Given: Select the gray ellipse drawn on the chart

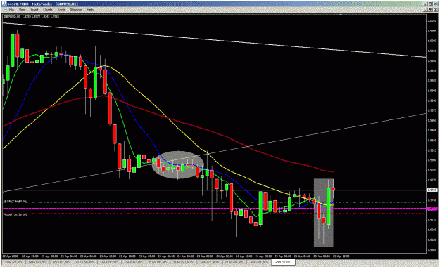Looking at the screenshot, I should point(178,164).
